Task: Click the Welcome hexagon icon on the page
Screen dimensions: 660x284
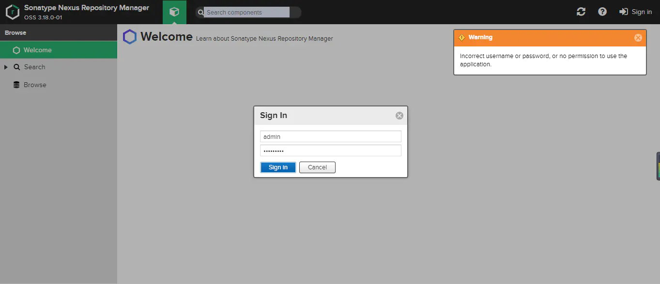Action: 129,36
